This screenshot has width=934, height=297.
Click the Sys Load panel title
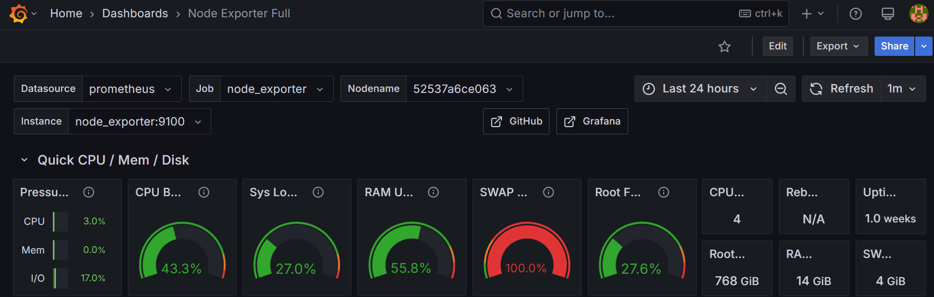tap(273, 192)
